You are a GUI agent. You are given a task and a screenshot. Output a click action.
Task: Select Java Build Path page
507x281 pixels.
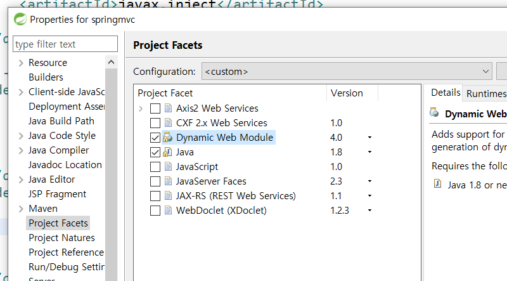click(61, 121)
